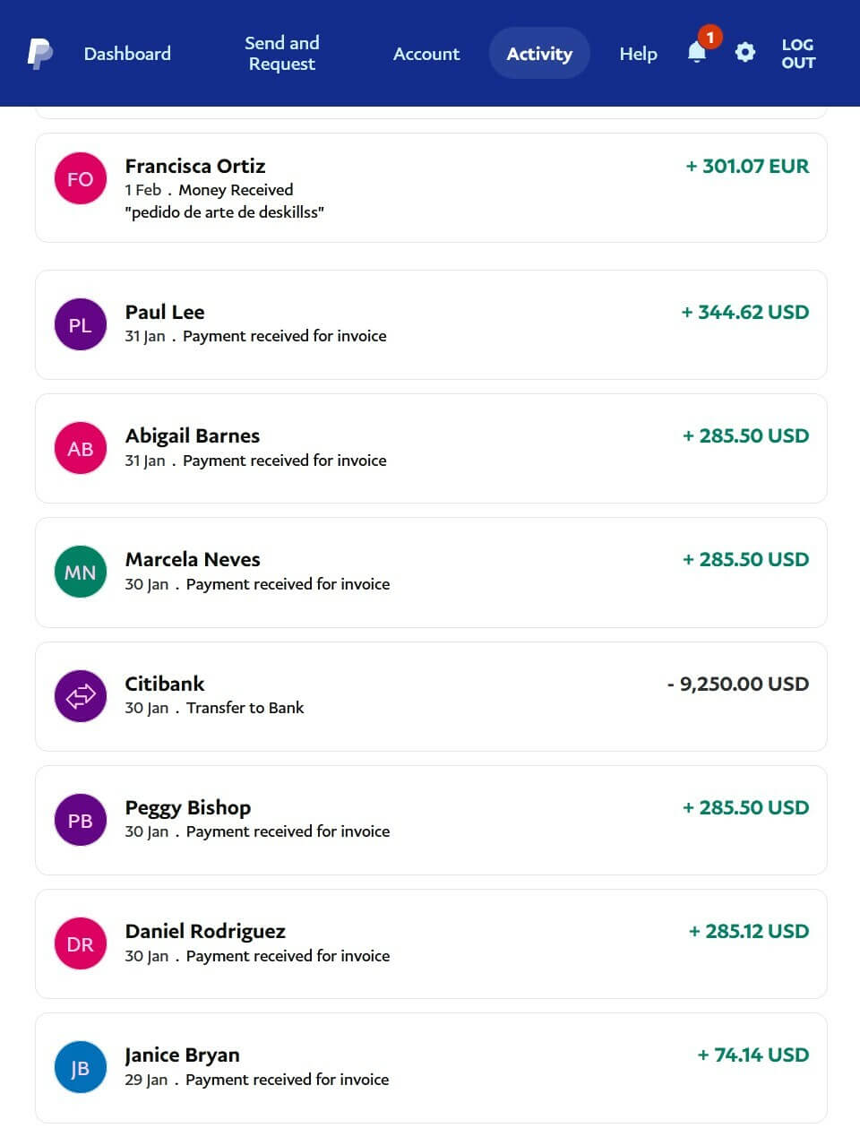Open the settings gear icon
This screenshot has width=860, height=1128.
[x=744, y=53]
